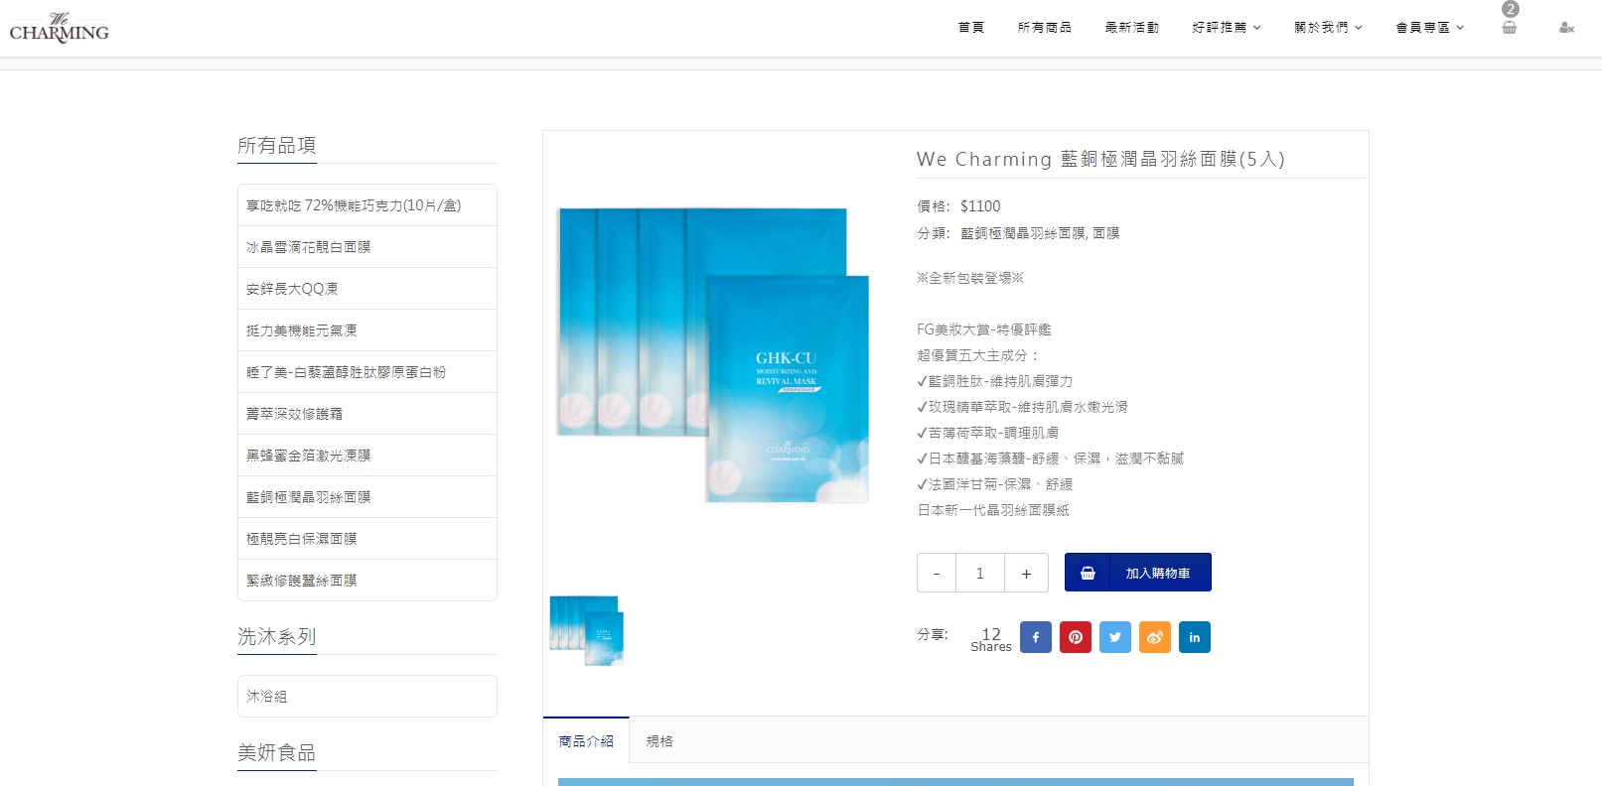Viewport: 1602px width, 786px height.
Task: Open 安鋅長大QQ凍 item
Action: click(367, 289)
